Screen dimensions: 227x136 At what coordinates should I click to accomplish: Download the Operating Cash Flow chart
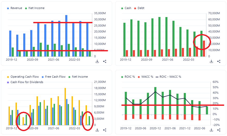point(97,130)
